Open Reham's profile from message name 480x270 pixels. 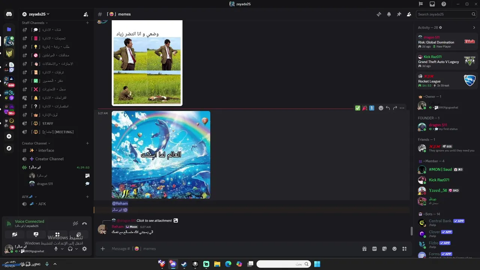coord(118,227)
